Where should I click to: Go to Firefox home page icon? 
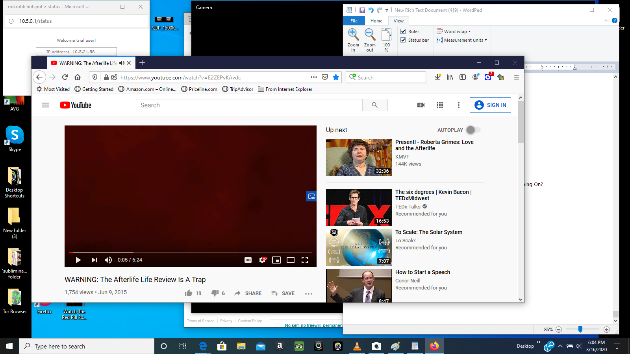pos(78,77)
